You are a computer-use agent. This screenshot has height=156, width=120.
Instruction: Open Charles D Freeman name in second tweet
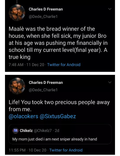(x=46, y=83)
